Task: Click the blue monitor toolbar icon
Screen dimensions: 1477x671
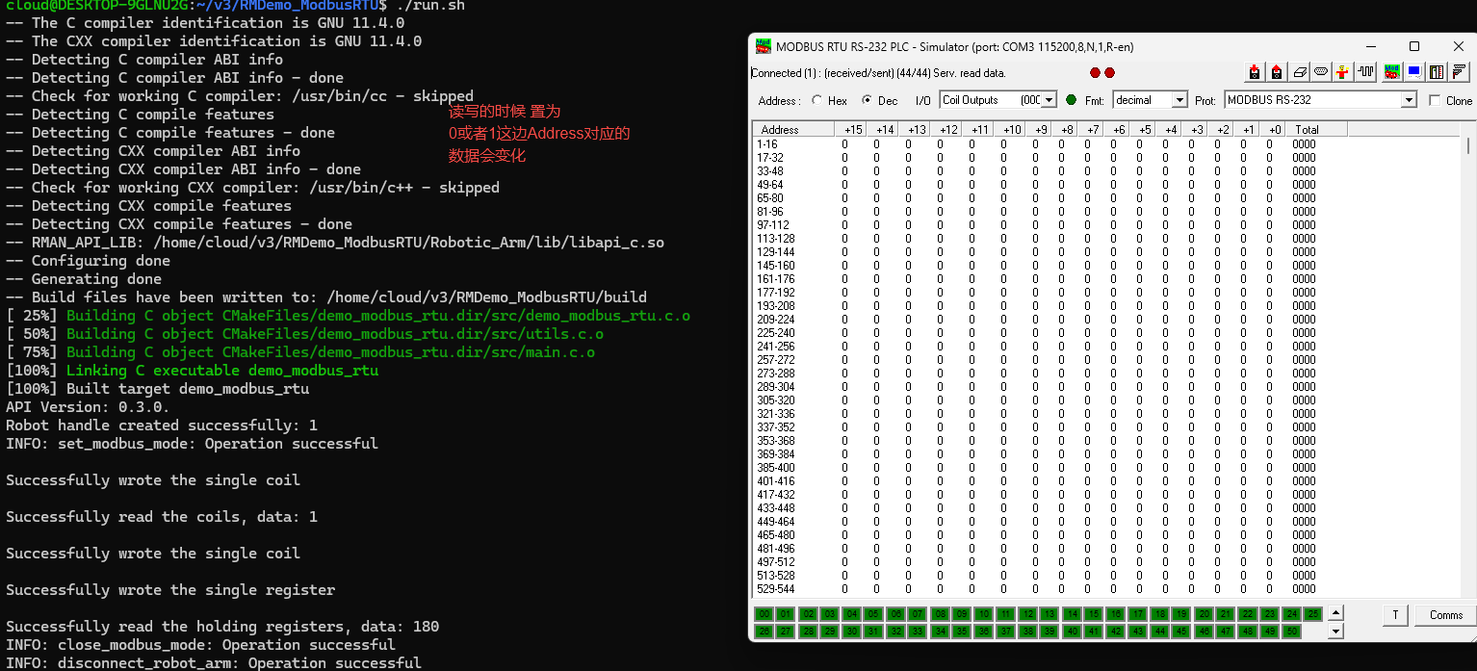Action: pyautogui.click(x=1413, y=72)
